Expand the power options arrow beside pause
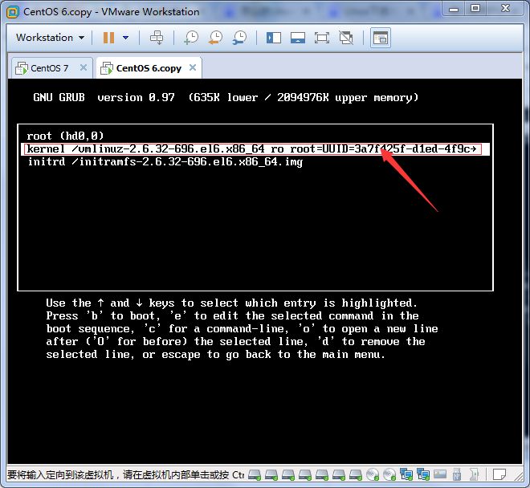The height and width of the screenshot is (488, 530). click(126, 38)
